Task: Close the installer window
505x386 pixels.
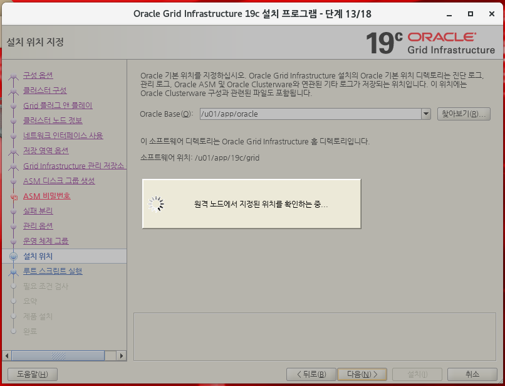Action: click(492, 14)
